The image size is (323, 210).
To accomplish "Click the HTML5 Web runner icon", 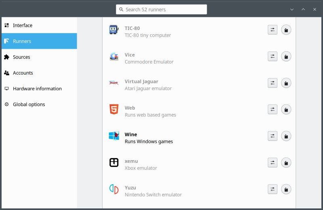I will point(114,109).
